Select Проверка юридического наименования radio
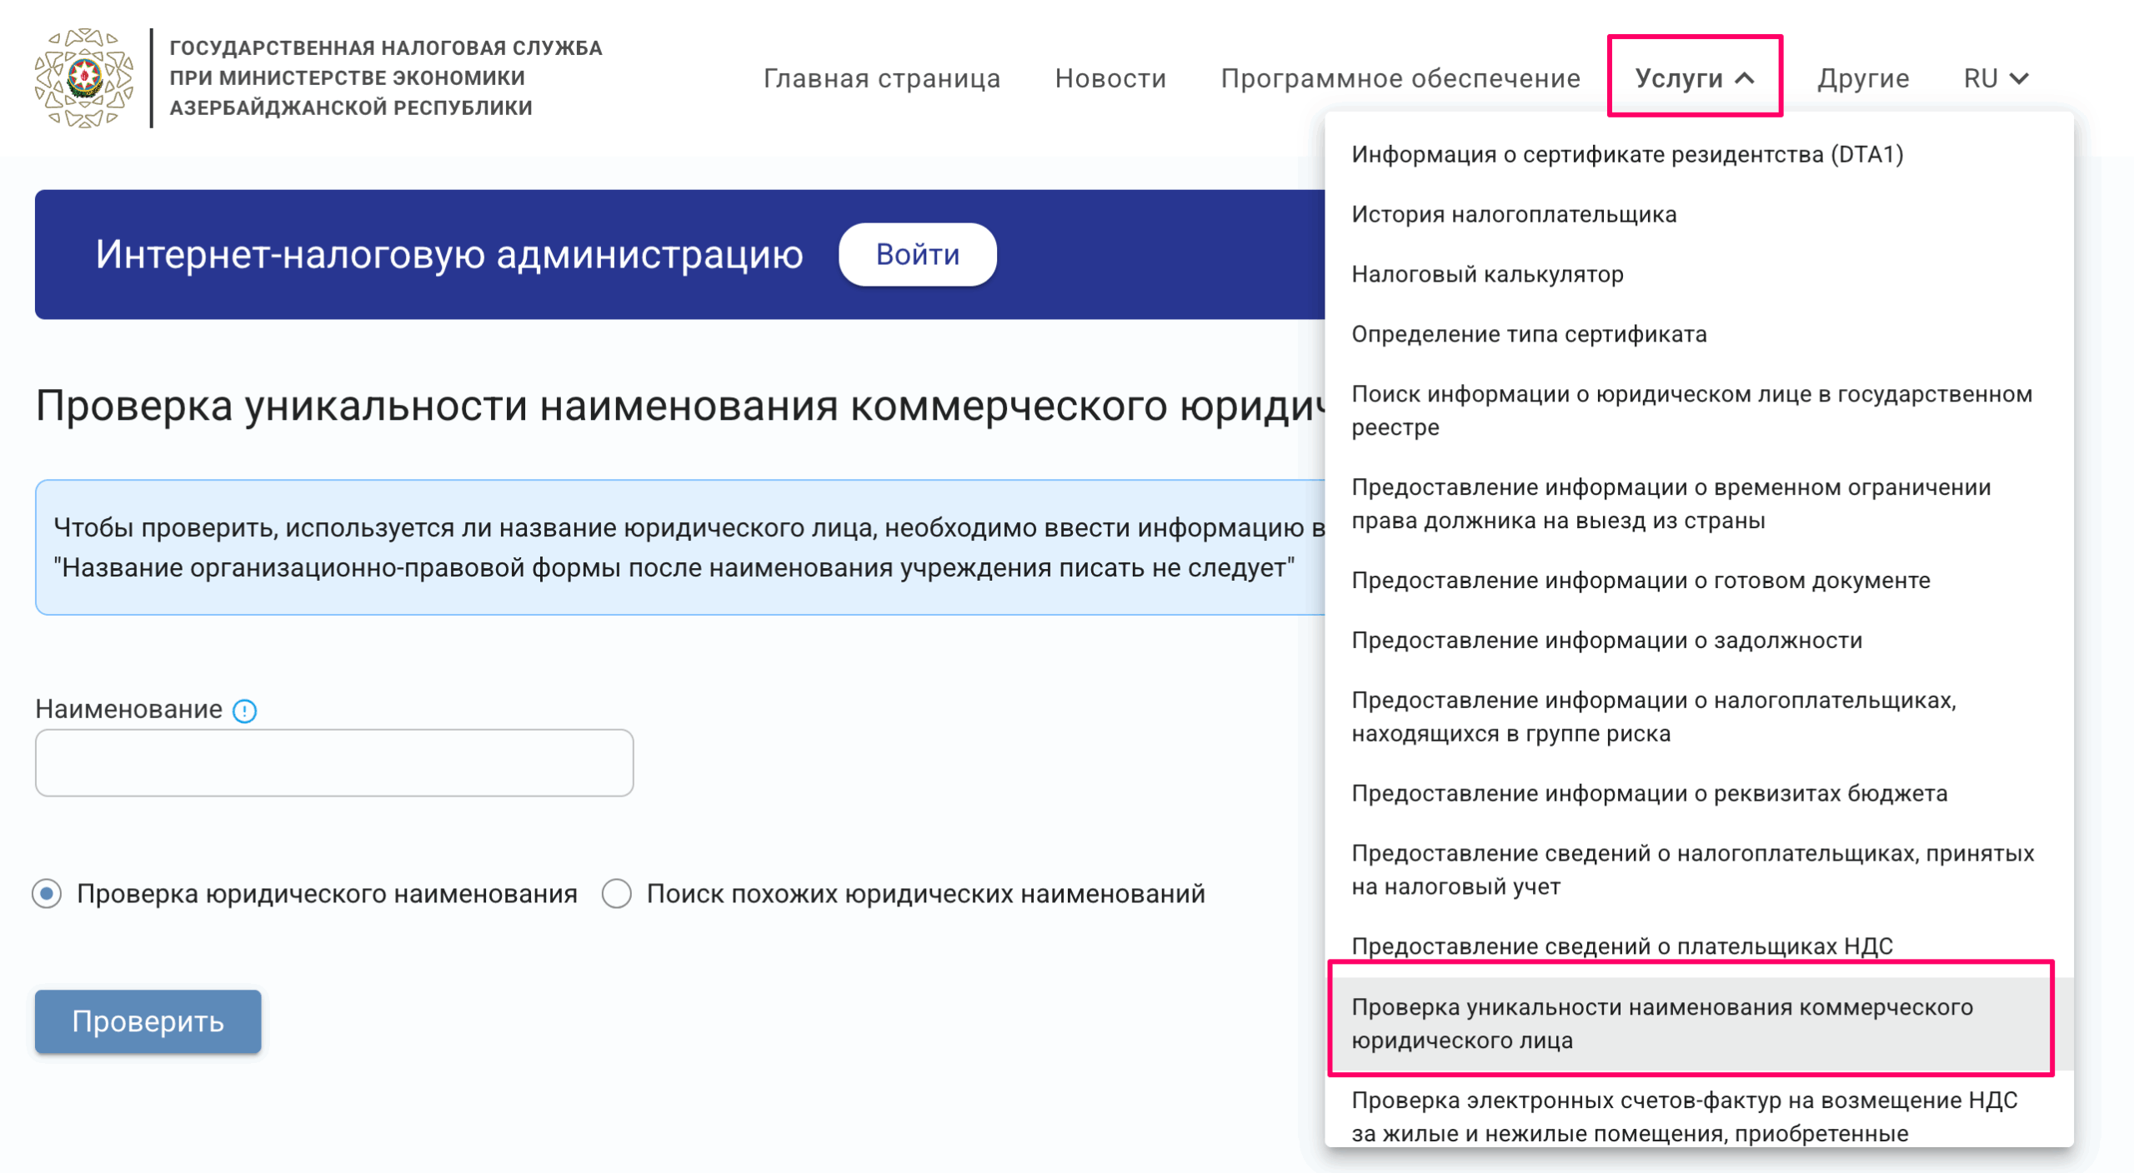The image size is (2134, 1173). click(x=48, y=894)
